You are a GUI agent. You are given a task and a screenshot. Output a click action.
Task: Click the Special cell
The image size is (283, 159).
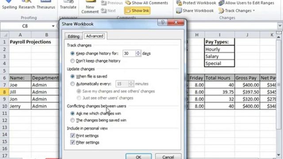pos(219,63)
